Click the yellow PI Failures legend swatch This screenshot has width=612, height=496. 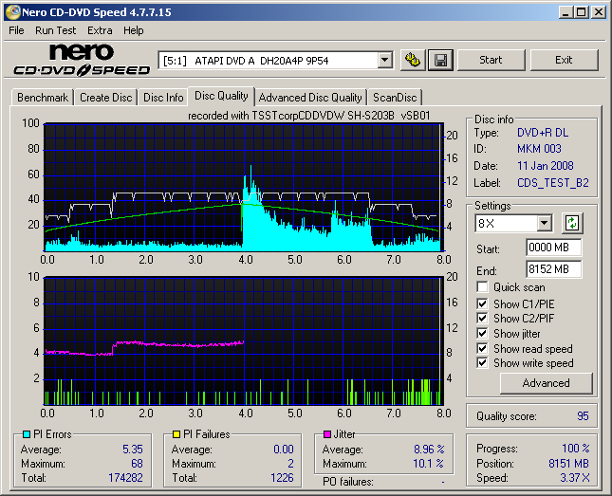176,434
